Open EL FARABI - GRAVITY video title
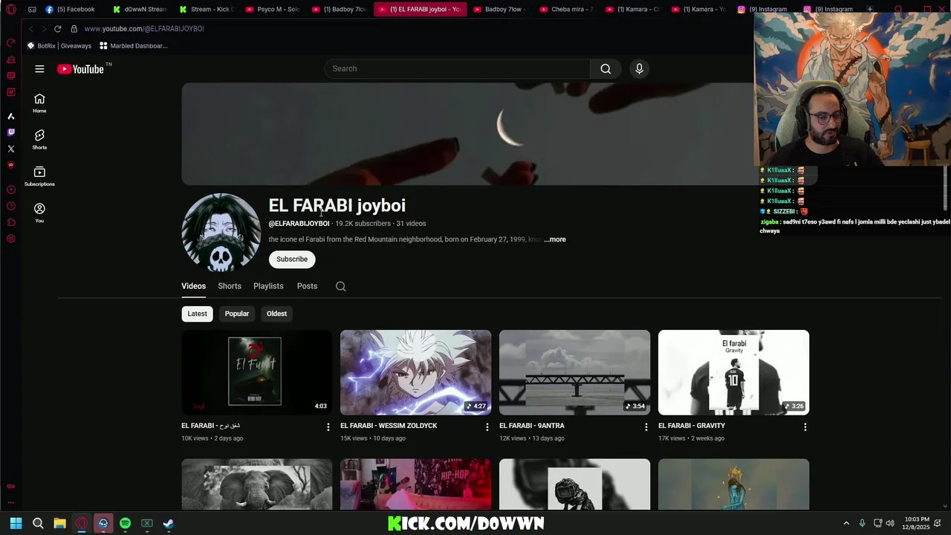Image resolution: width=951 pixels, height=535 pixels. click(x=692, y=426)
